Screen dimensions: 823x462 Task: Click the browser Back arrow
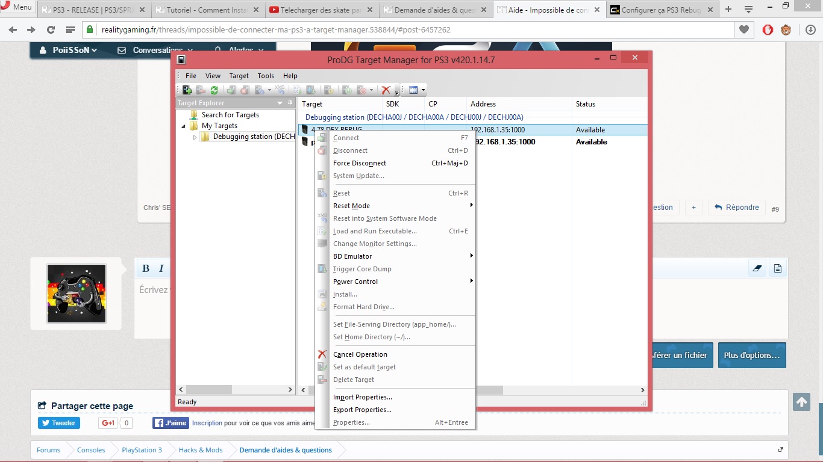click(13, 30)
